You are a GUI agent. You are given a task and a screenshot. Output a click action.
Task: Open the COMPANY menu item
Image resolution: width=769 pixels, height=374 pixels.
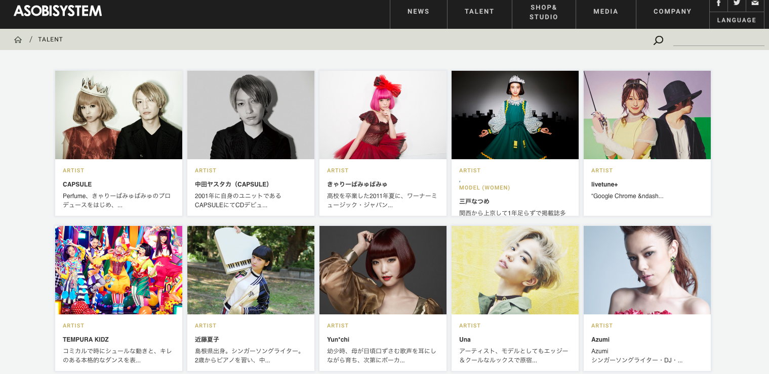point(672,12)
